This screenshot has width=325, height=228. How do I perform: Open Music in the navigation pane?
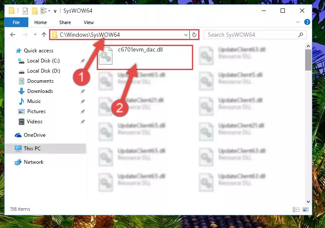(x=34, y=101)
